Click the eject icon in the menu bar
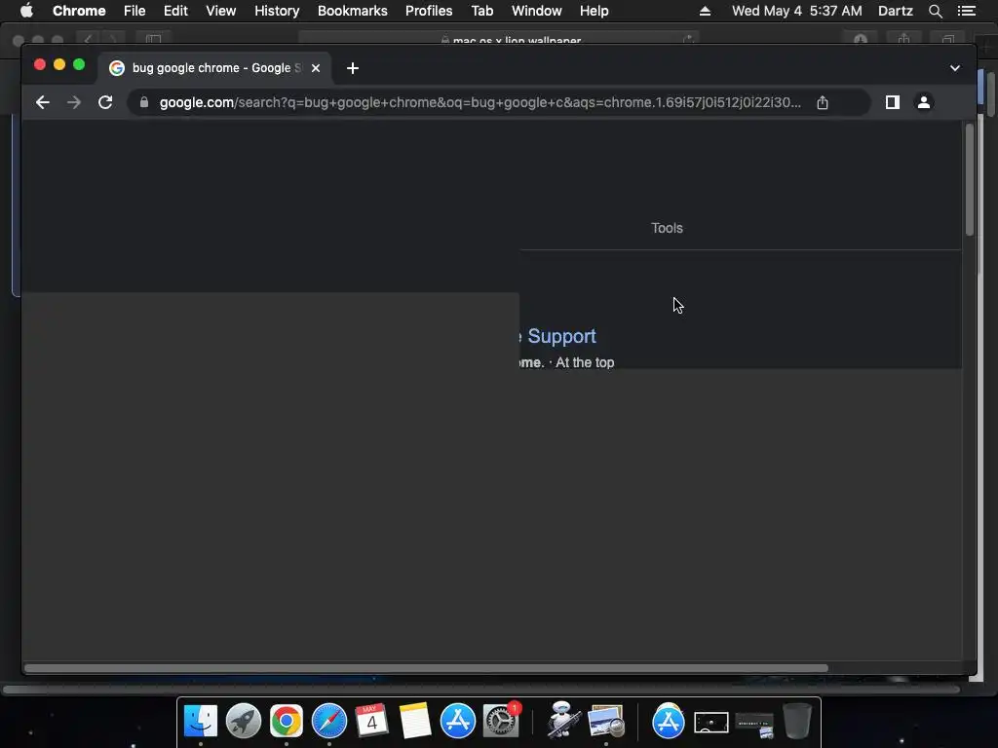Viewport: 998px width, 748px height. click(705, 11)
